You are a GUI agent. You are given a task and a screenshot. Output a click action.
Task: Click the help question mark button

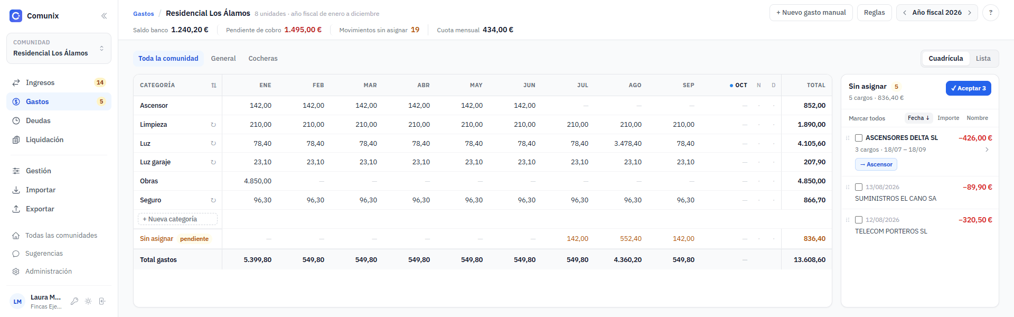point(991,13)
